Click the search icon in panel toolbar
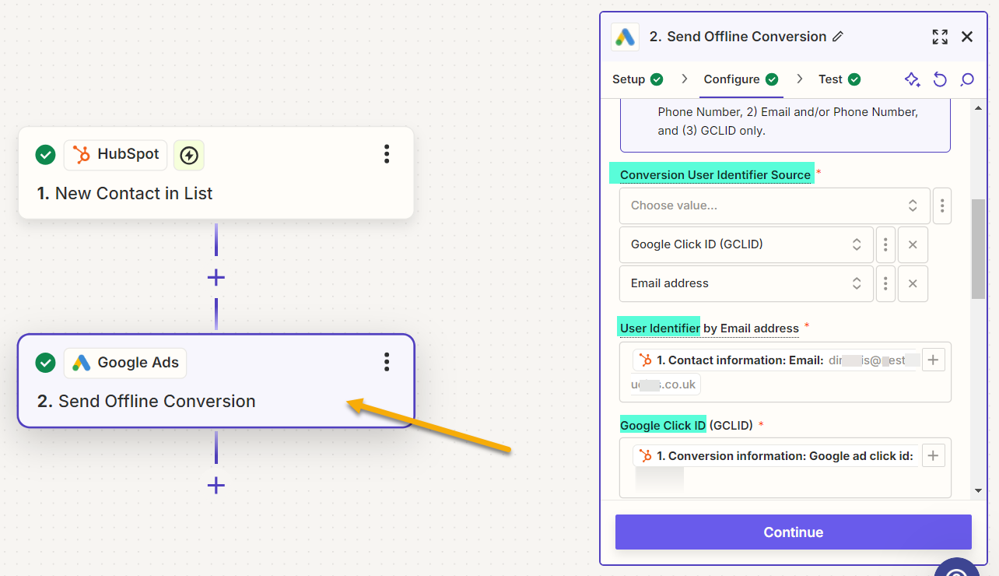The image size is (999, 576). (967, 79)
